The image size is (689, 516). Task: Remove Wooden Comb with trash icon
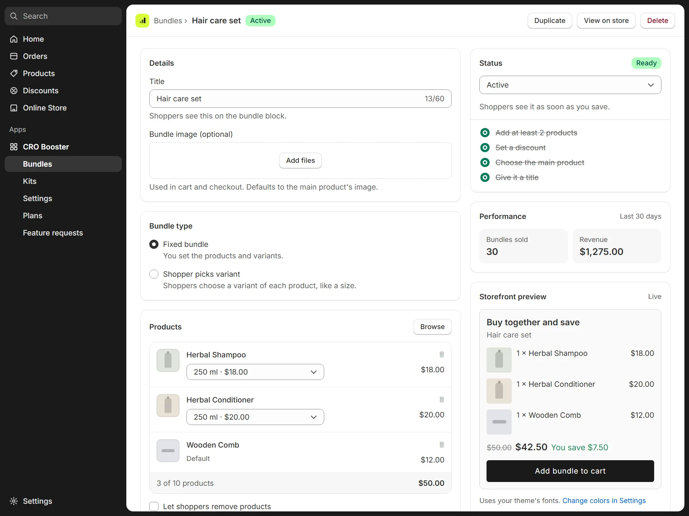point(442,445)
